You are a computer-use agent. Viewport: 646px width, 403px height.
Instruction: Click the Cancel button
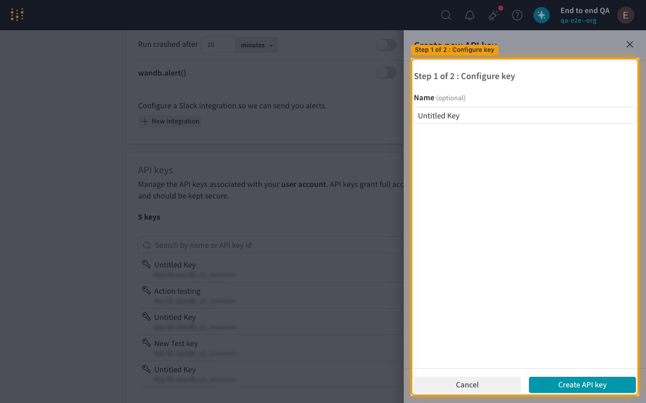point(467,385)
